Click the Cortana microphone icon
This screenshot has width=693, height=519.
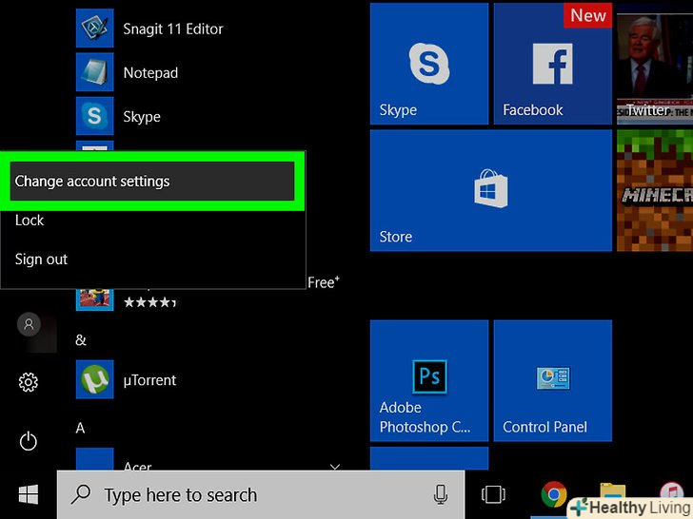441,494
